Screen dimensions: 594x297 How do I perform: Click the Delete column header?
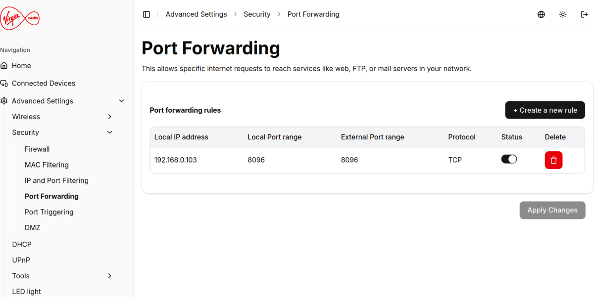pos(555,137)
